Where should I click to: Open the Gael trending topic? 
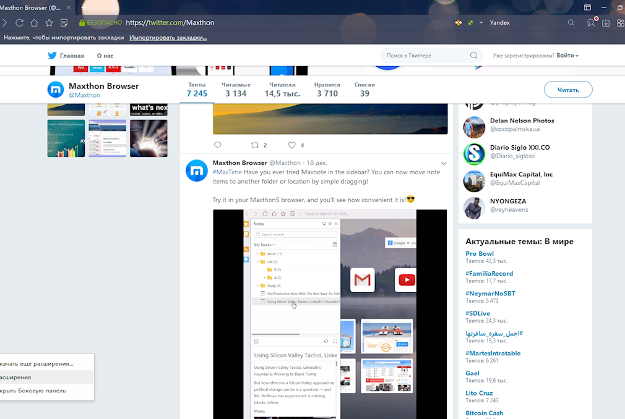coord(472,373)
